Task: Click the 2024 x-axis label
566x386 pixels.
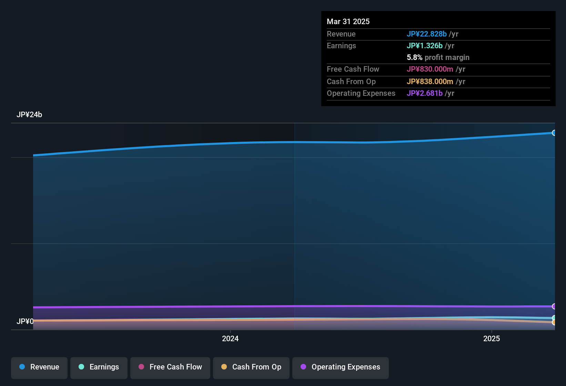Action: point(230,338)
